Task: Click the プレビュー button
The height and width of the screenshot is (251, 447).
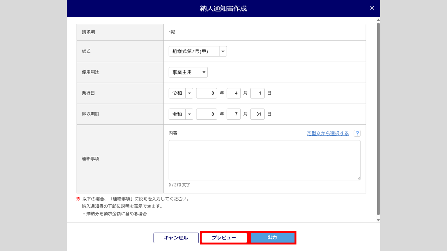Action: pos(224,238)
